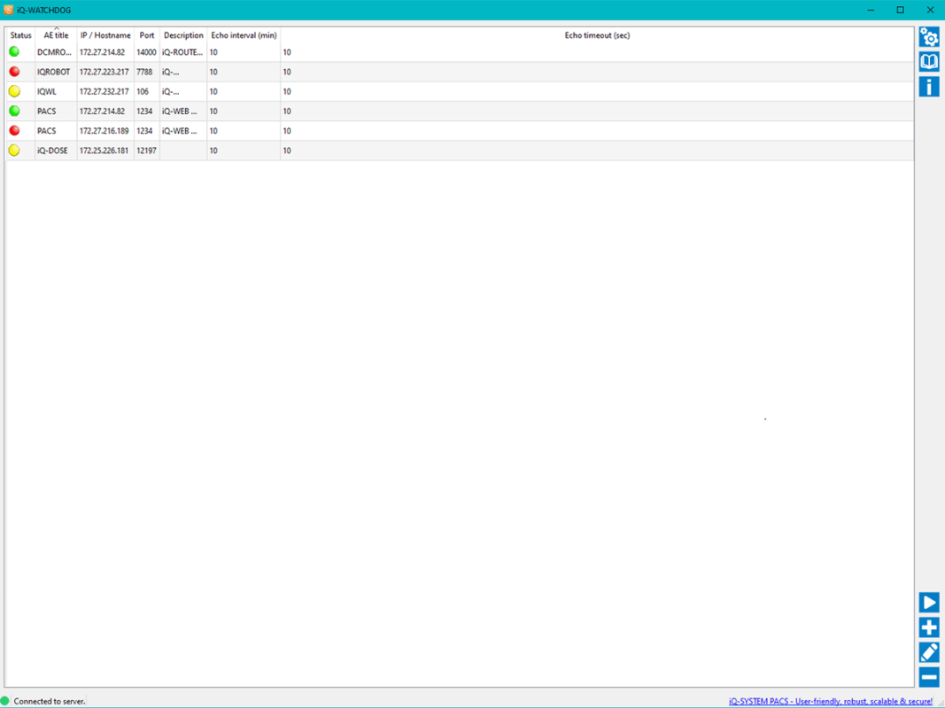Add a new entry with the plus icon
The image size is (945, 708).
click(x=929, y=627)
